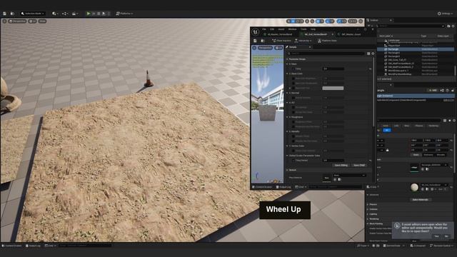Open the Perspective menu in material preview viewport
Viewport: 457px width, 257px height.
click(x=265, y=48)
